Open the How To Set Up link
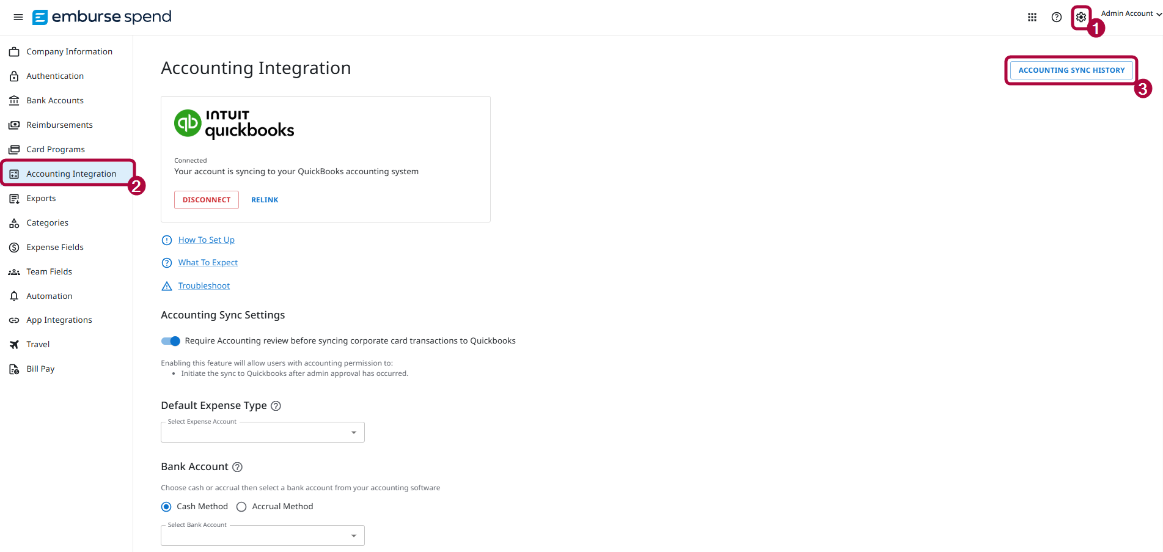Screen dimensions: 1163x552 point(207,240)
